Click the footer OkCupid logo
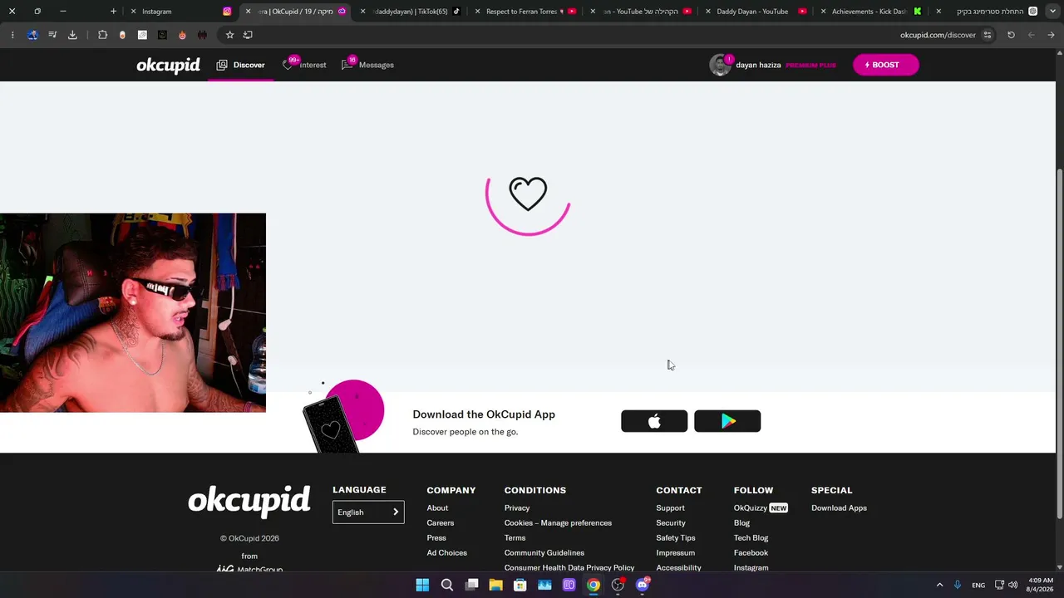Image resolution: width=1064 pixels, height=598 pixels. point(249,502)
